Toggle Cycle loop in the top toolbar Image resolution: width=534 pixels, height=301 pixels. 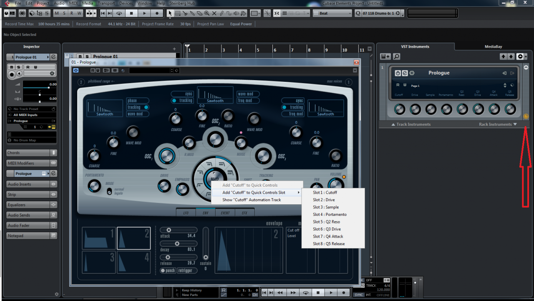119,13
